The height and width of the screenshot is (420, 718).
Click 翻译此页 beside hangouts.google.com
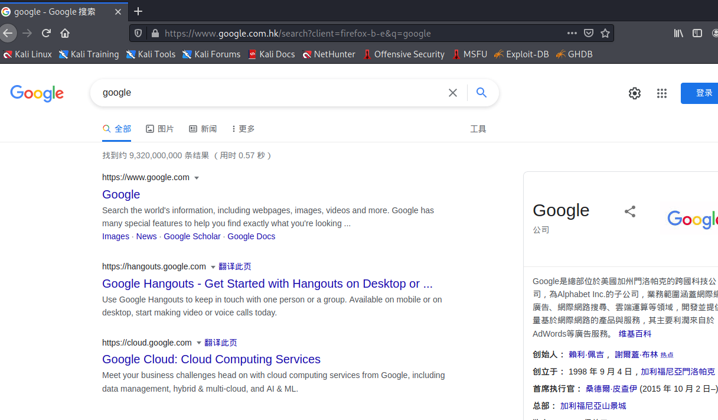[235, 266]
